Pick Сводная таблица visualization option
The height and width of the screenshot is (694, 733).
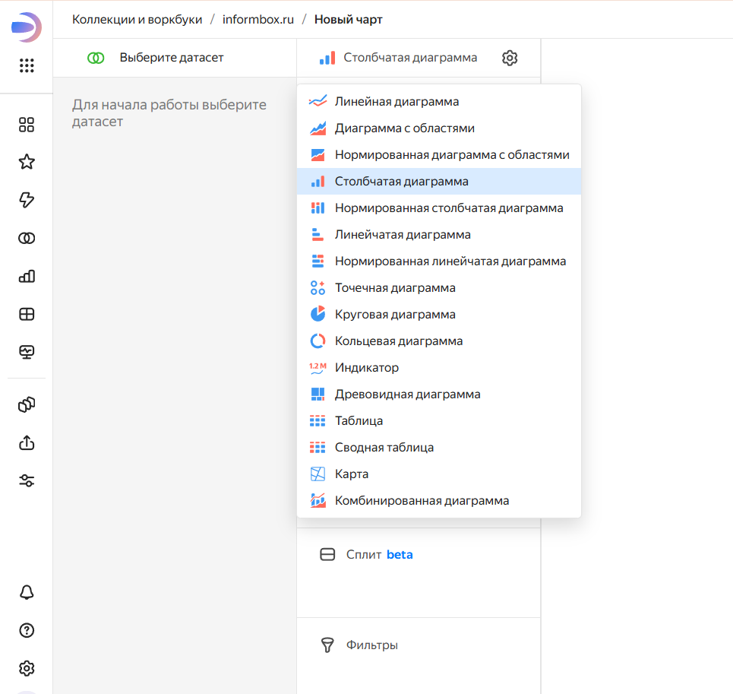click(384, 448)
